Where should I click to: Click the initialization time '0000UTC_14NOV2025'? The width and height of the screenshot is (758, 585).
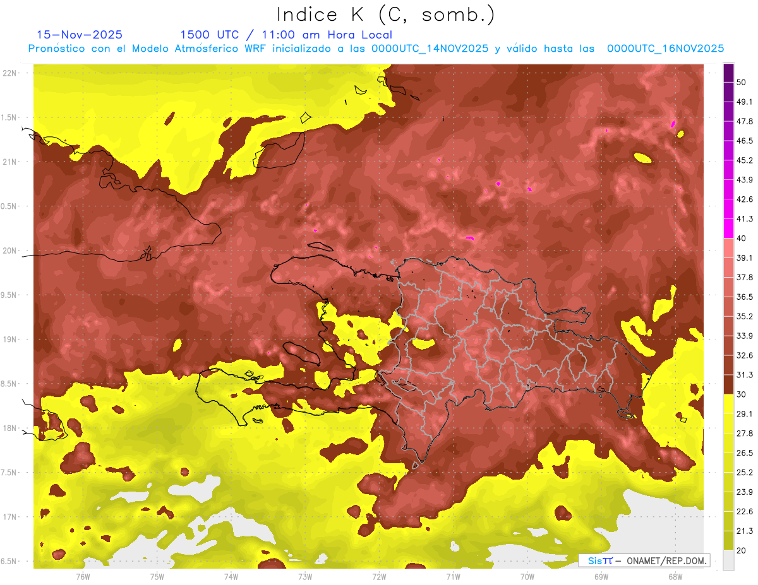click(x=430, y=49)
